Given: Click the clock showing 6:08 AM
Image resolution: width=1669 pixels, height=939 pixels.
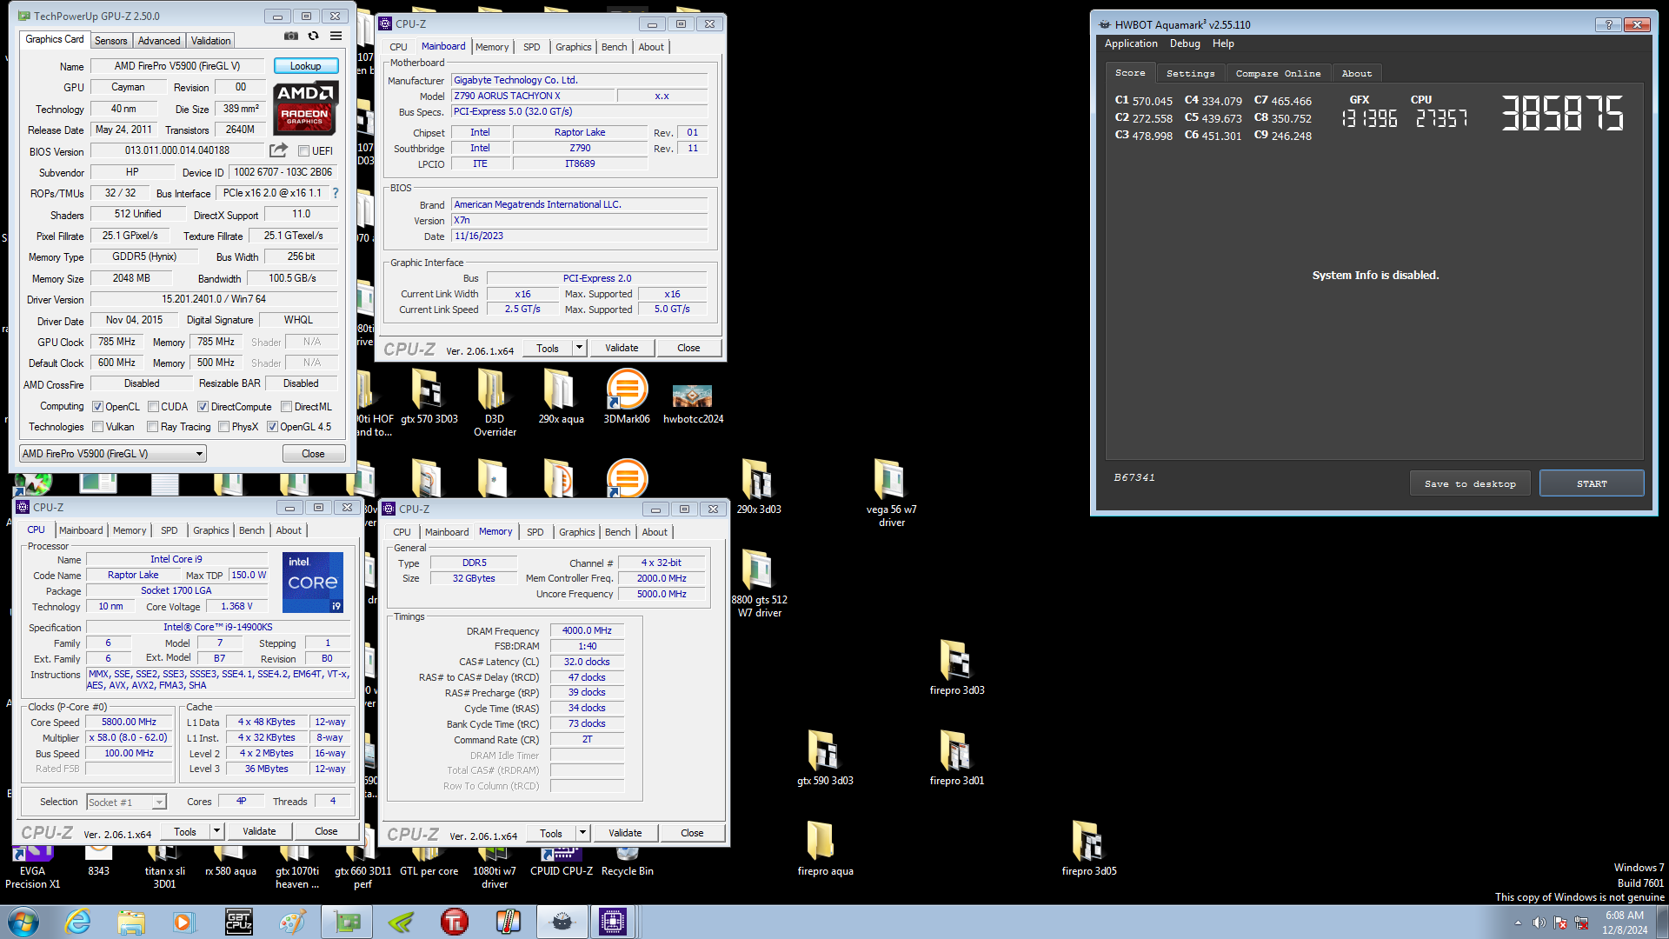Looking at the screenshot, I should [1624, 916].
